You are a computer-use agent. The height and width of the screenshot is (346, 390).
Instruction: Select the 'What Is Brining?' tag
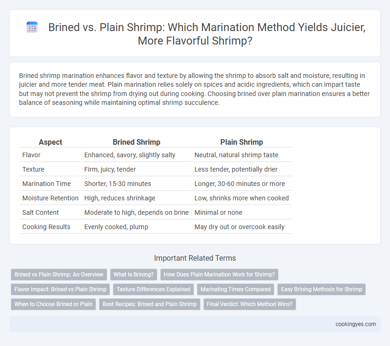click(x=134, y=275)
